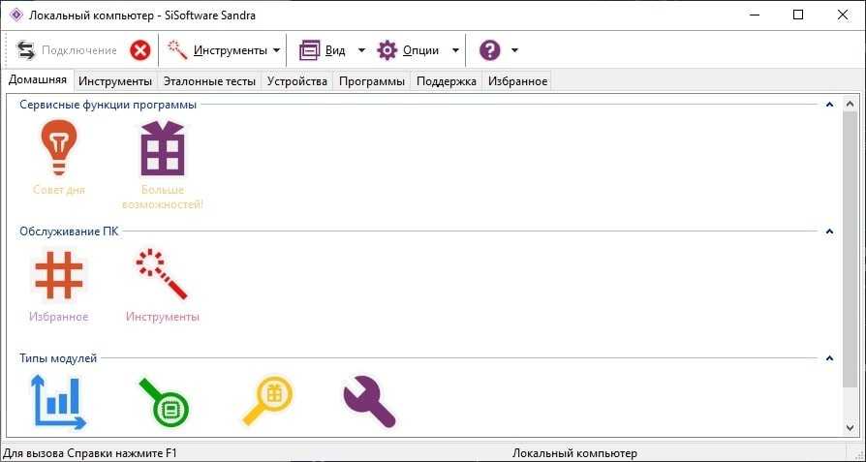Click the Инструменты label under the wand icon
The width and height of the screenshot is (866, 462).
163,317
